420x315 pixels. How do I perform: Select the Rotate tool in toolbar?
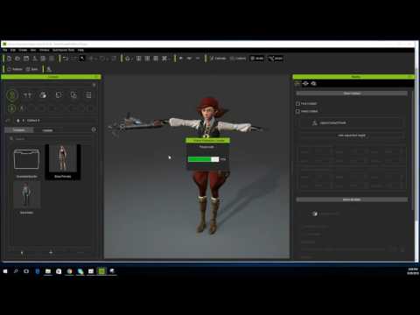(102, 59)
